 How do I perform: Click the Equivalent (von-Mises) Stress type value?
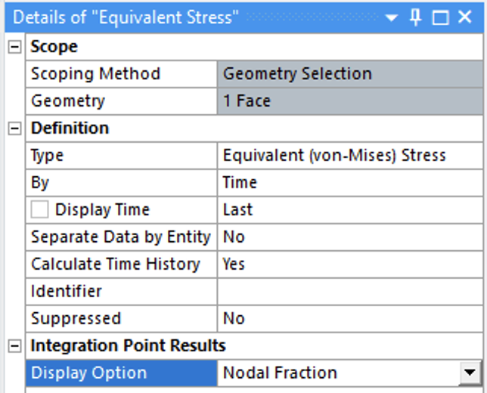(x=351, y=156)
